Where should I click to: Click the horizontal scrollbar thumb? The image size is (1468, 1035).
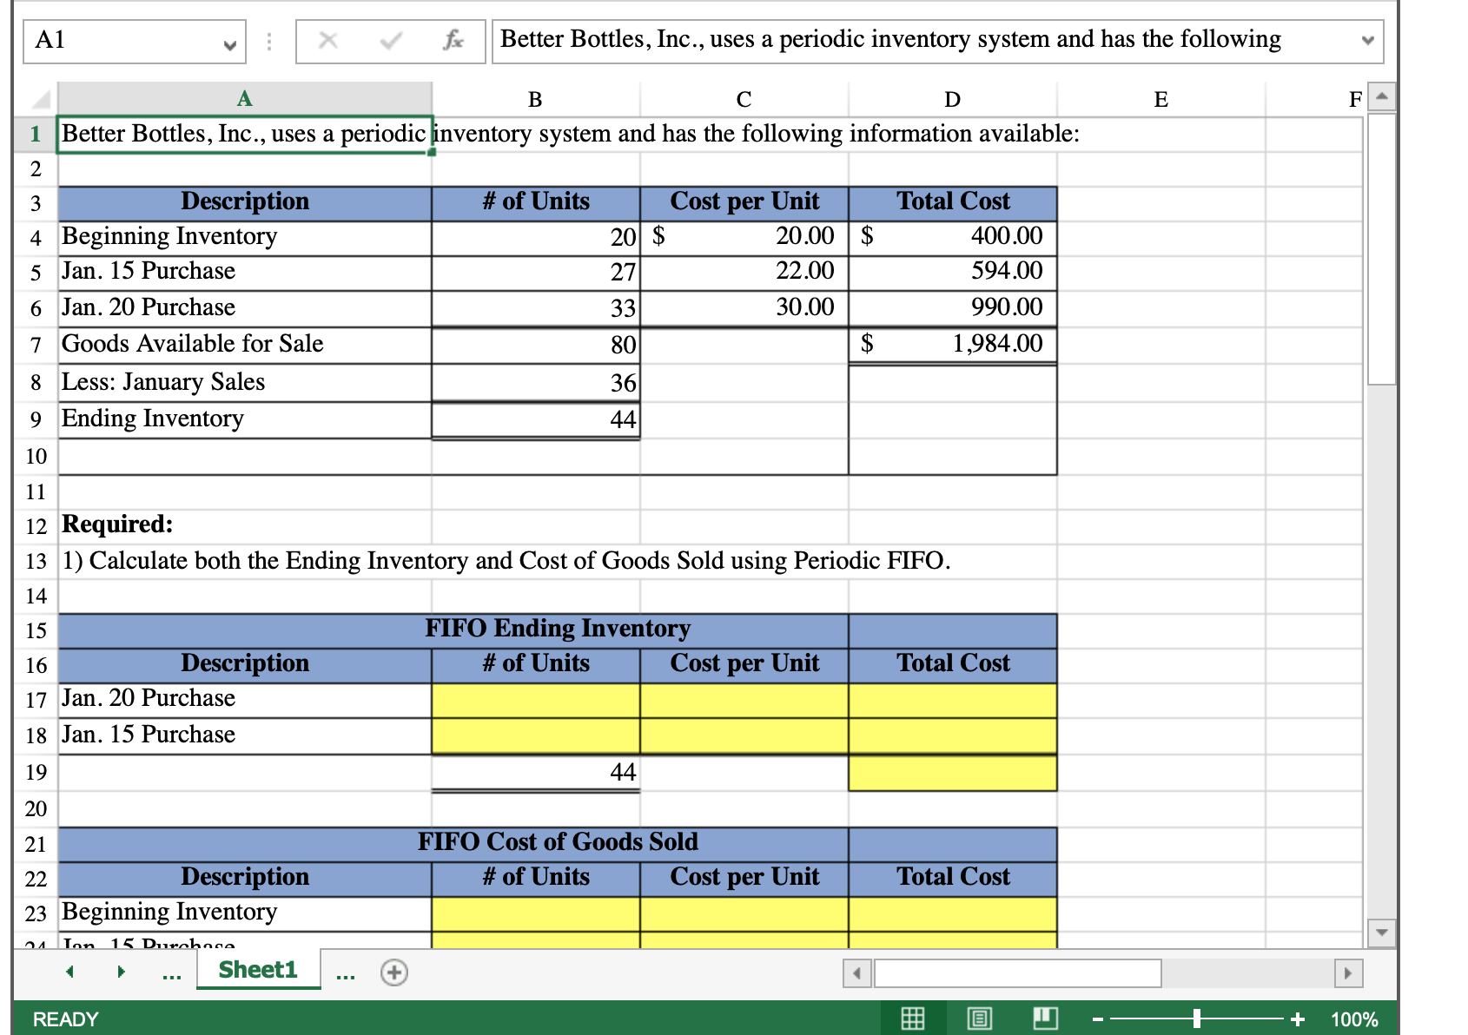pos(1017,973)
